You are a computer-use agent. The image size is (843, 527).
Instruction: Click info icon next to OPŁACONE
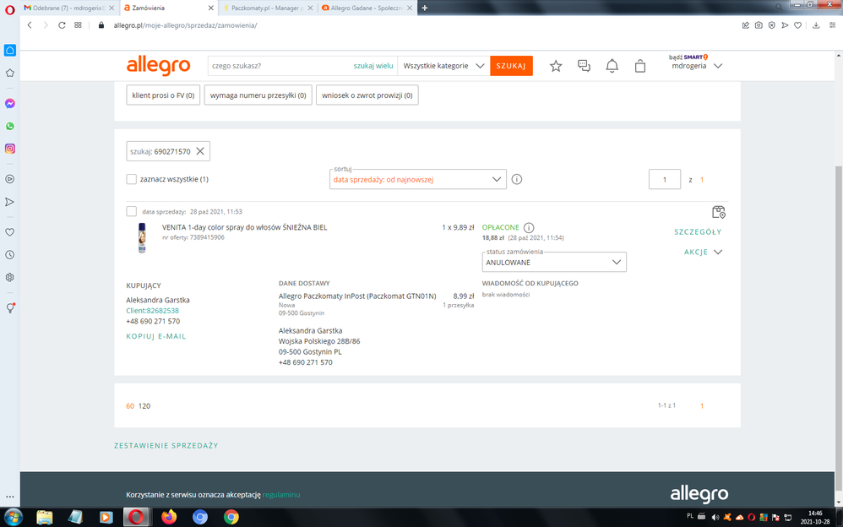tap(529, 227)
